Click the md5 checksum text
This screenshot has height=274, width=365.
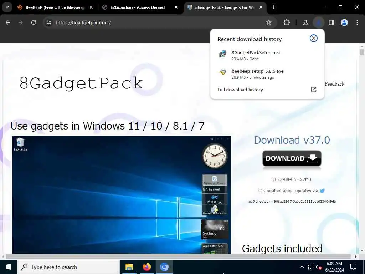point(292,202)
